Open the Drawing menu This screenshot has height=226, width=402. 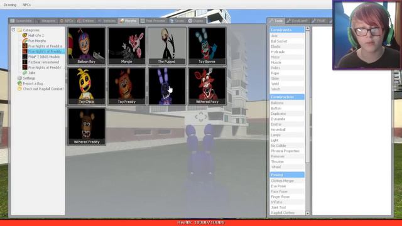tap(10, 5)
